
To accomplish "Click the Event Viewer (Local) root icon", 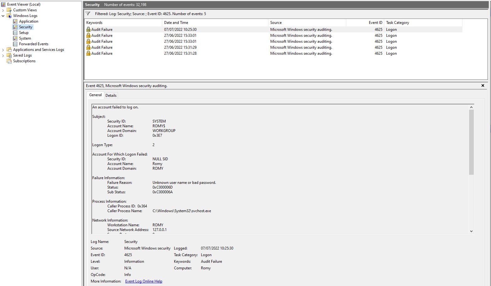I will tap(3, 4).
